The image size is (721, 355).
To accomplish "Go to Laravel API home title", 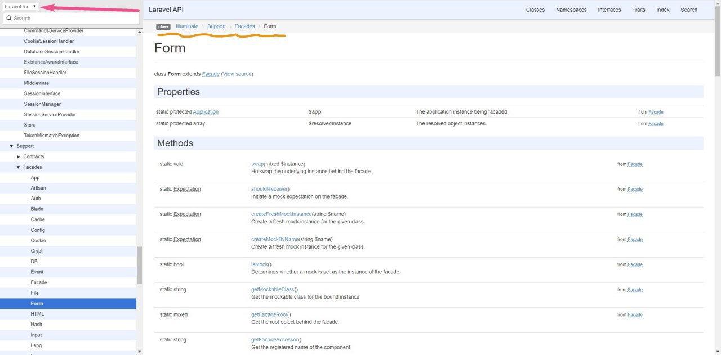I will coord(166,10).
